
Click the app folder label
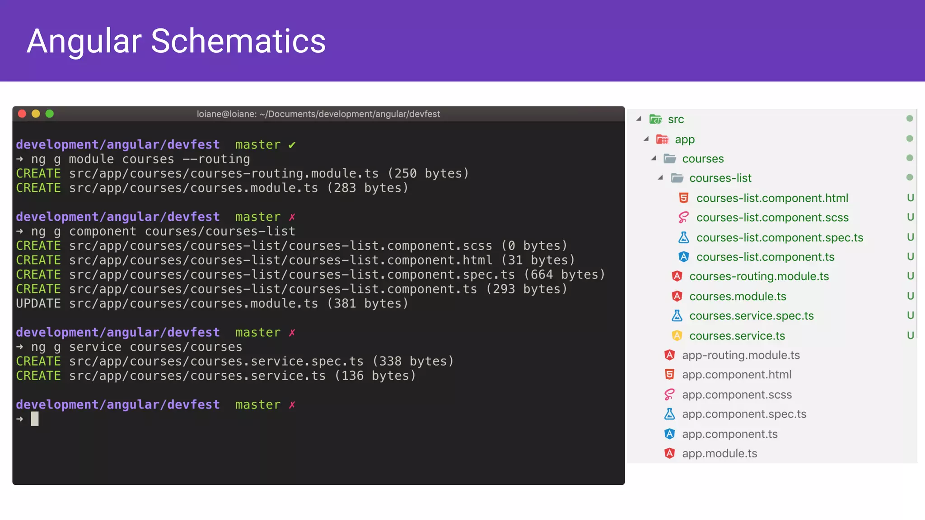(685, 140)
